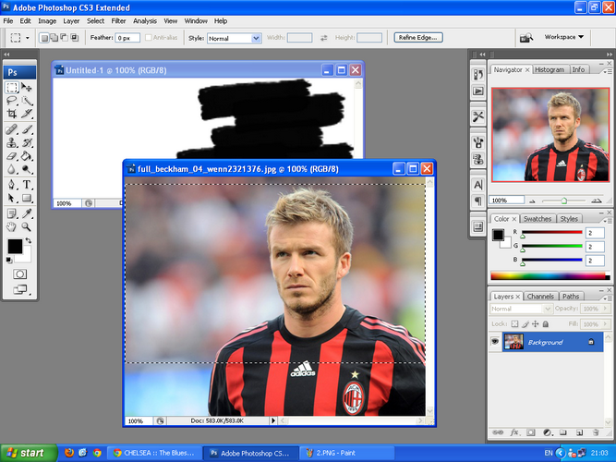
Task: Select the Move tool
Action: click(27, 87)
